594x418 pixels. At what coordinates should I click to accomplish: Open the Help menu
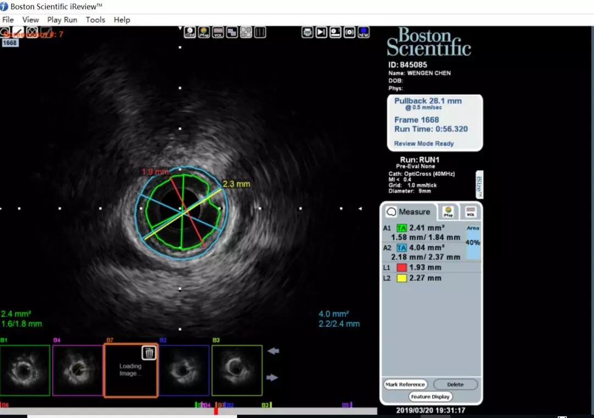[122, 20]
